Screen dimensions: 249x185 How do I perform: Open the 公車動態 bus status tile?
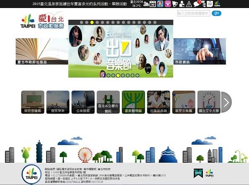pos(83,102)
